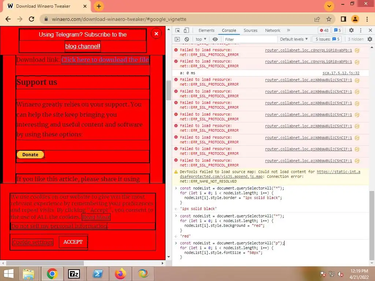Viewport: 375px width, 281px height.
Task: Click the console output 'red' line
Action: [x=186, y=236]
